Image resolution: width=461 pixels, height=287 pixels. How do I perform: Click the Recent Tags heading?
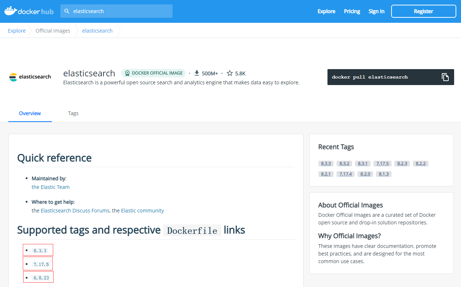[336, 147]
